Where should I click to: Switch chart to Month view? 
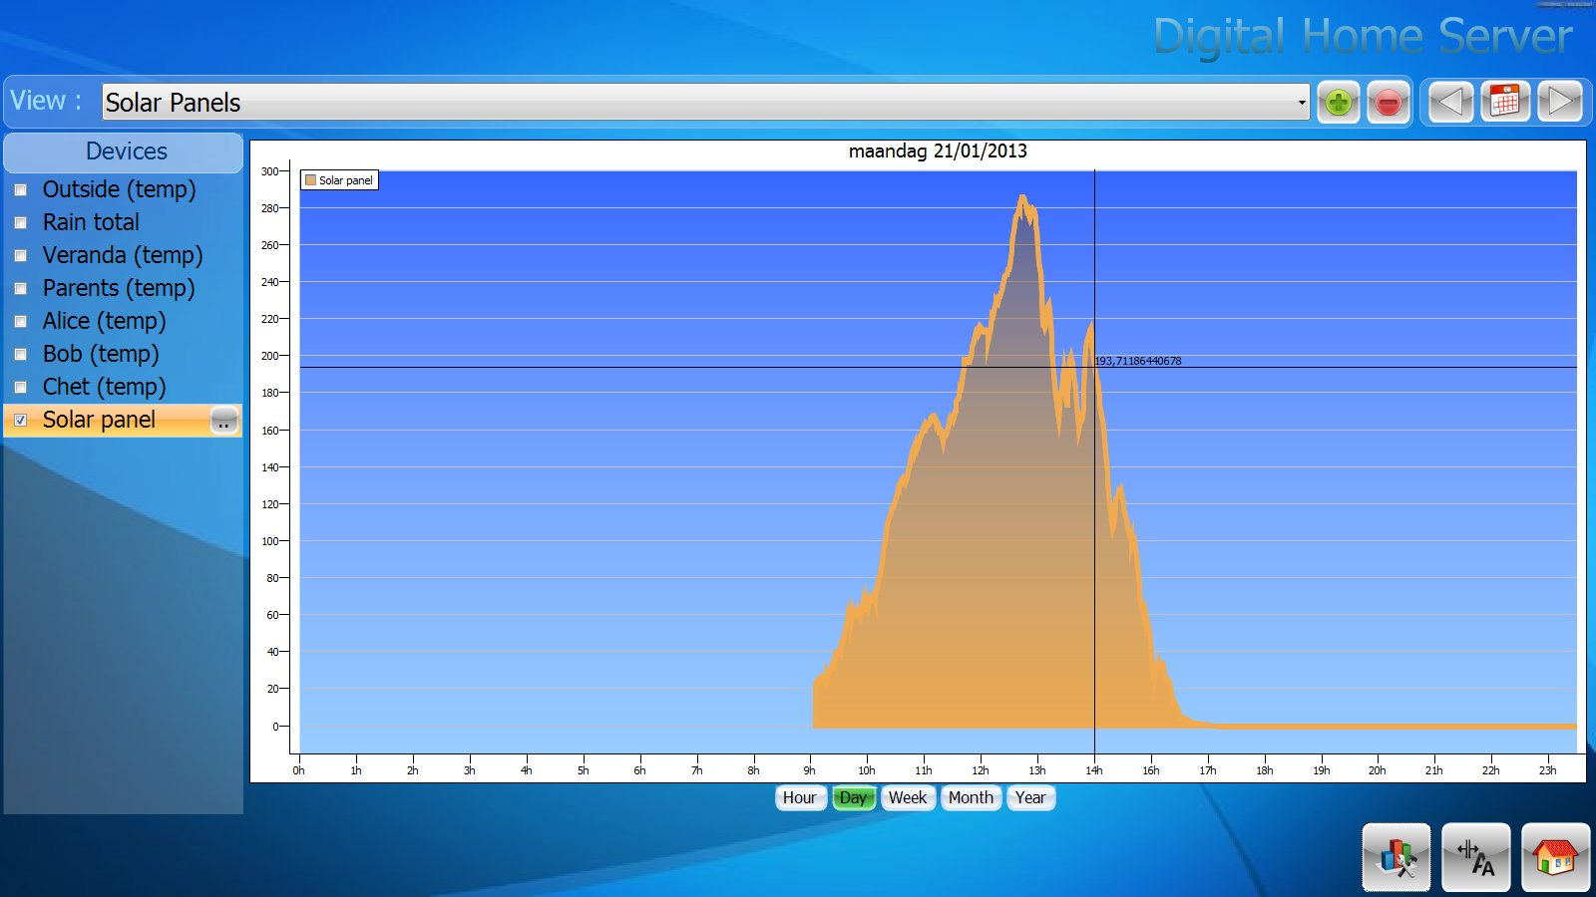point(971,797)
